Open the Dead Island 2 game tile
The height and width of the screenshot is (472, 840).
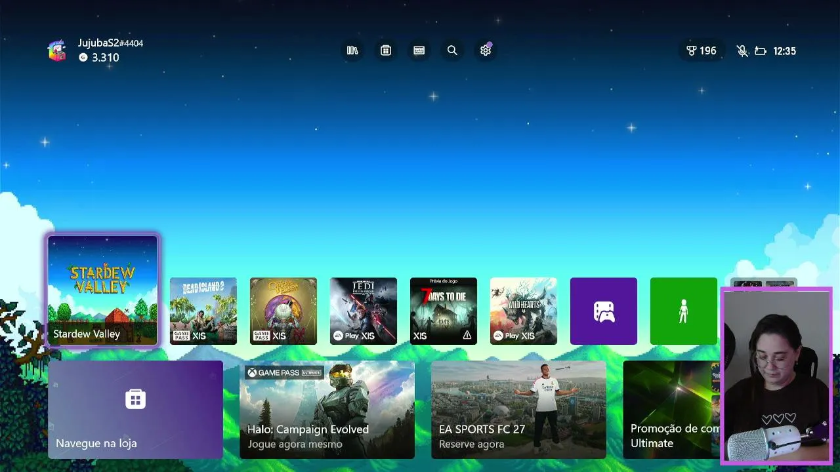tap(203, 311)
